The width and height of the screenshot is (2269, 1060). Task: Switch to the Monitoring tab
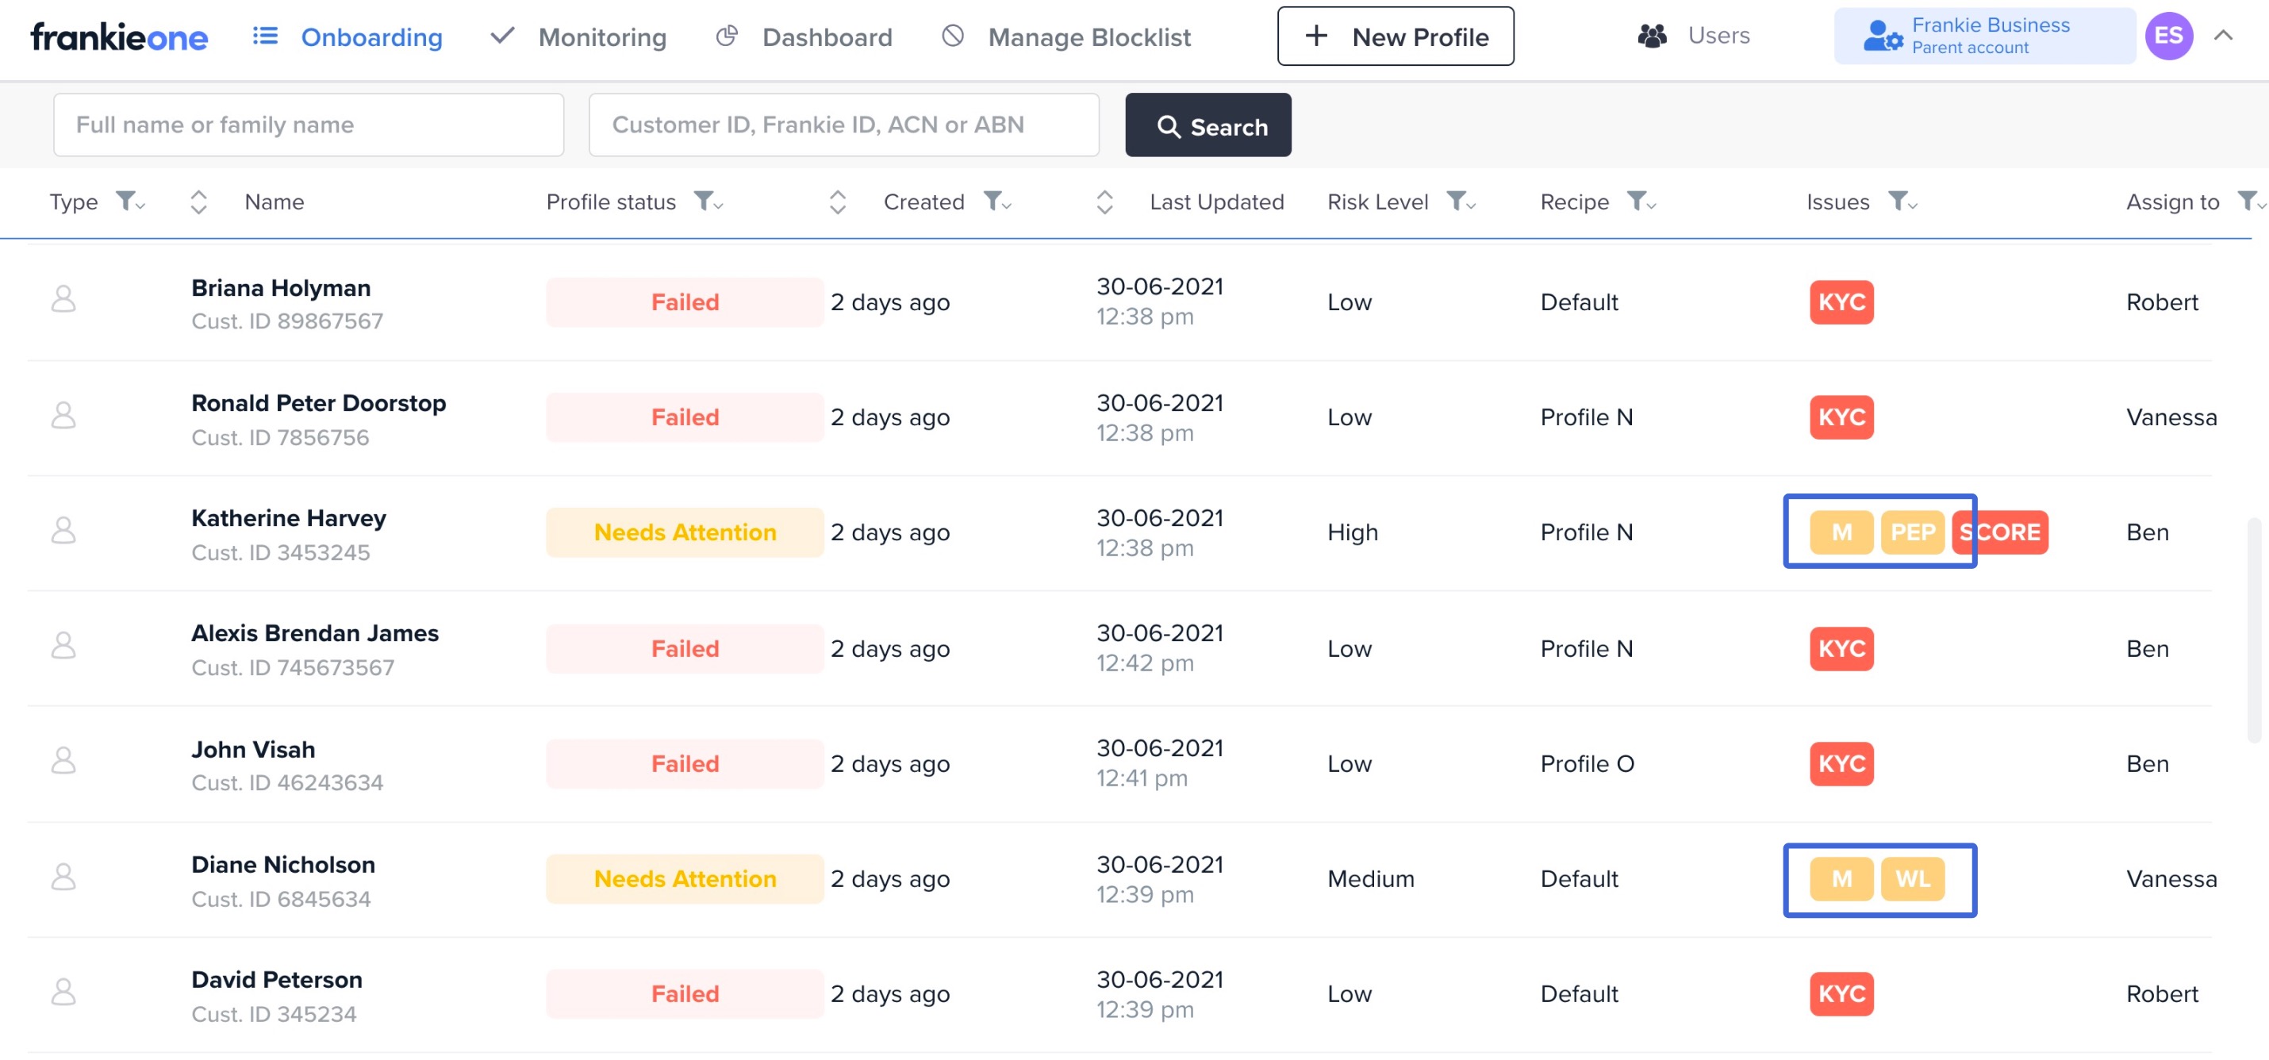601,37
